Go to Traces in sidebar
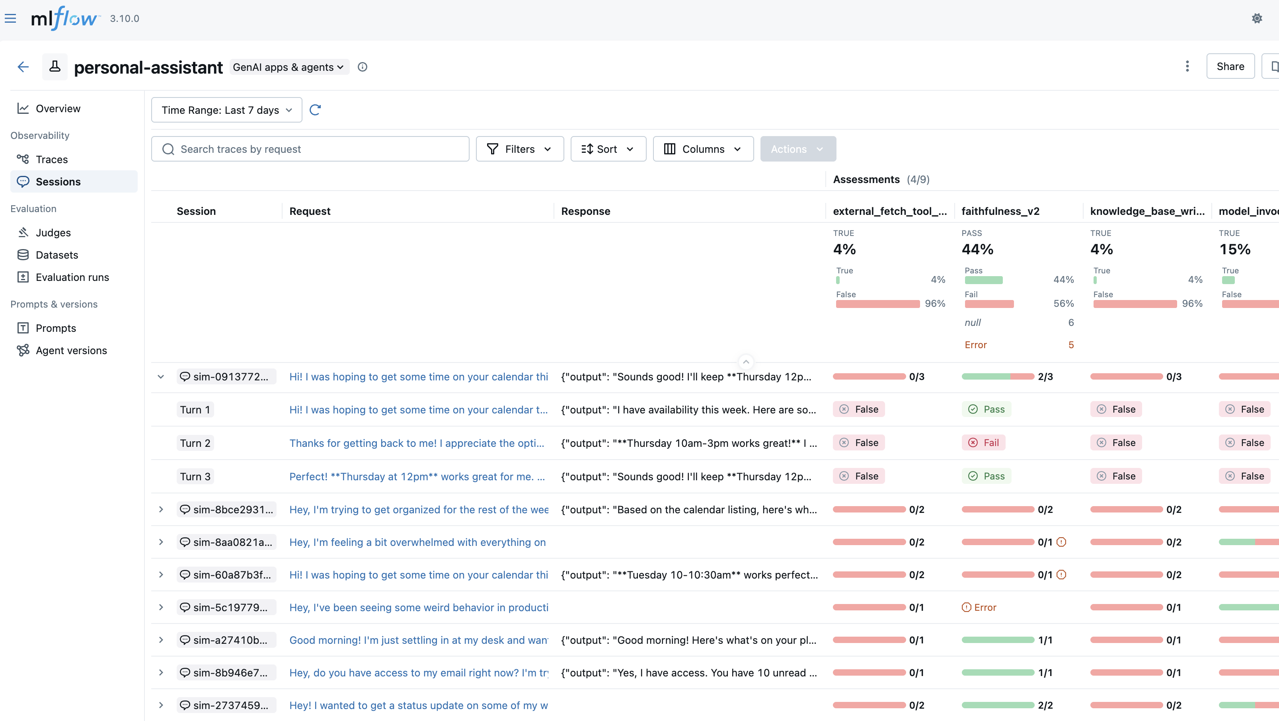Image resolution: width=1279 pixels, height=721 pixels. [52, 160]
